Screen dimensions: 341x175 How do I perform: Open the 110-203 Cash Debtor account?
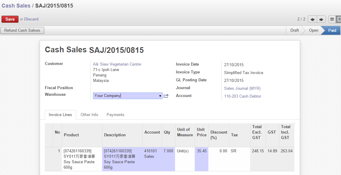click(242, 96)
